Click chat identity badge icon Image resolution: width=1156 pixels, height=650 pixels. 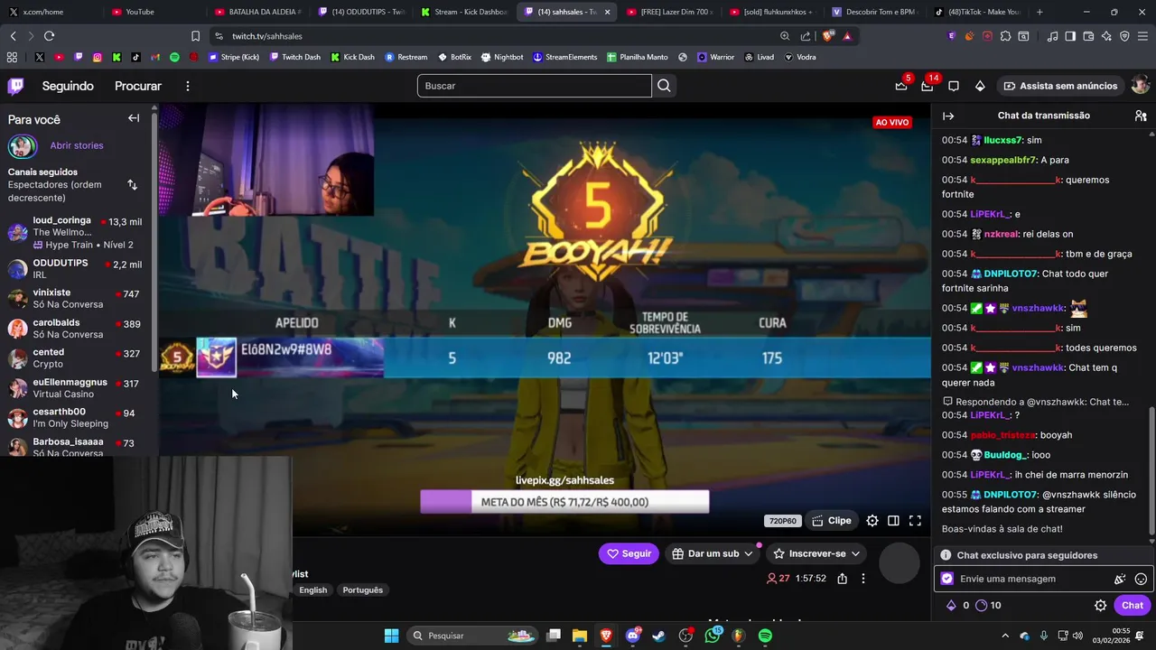(947, 580)
